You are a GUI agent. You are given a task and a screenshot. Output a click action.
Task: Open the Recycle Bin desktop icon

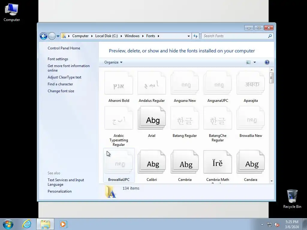292,199
